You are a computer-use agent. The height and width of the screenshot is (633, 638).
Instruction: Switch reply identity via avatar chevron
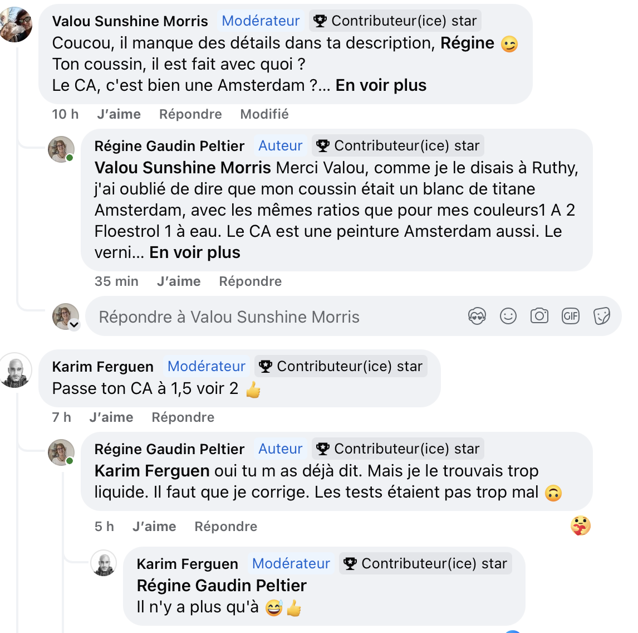(x=74, y=325)
